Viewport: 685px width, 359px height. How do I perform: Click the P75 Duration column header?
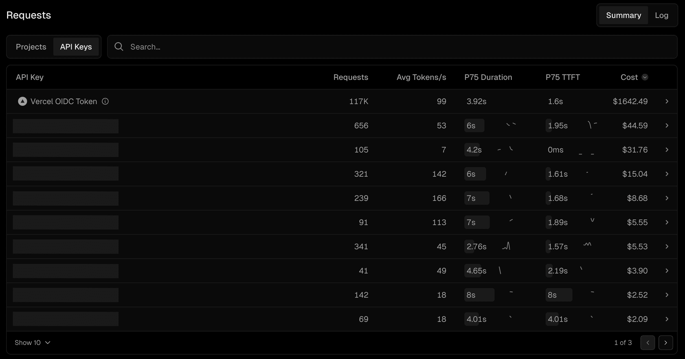click(x=488, y=77)
